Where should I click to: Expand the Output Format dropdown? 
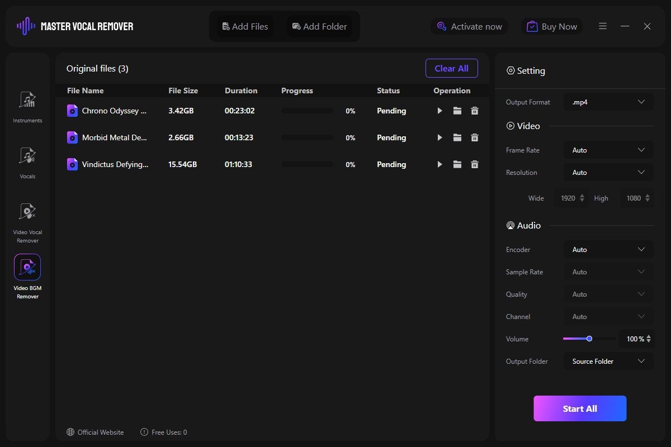(x=608, y=102)
